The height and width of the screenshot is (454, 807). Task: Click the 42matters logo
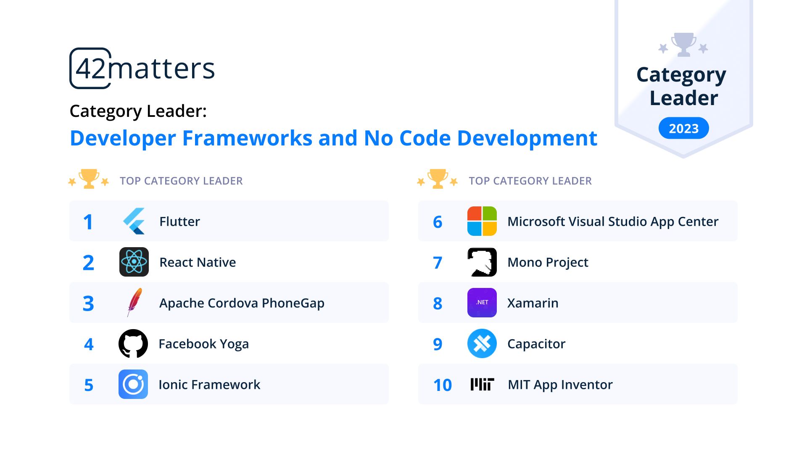coord(142,69)
